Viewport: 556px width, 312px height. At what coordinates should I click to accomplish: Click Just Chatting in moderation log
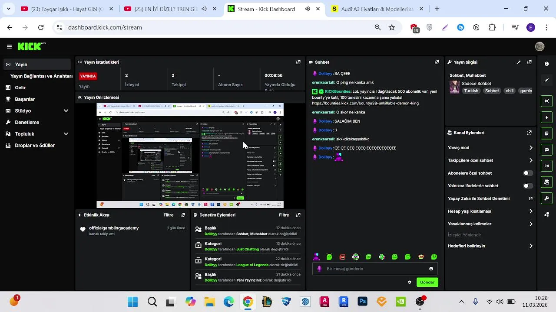click(x=248, y=249)
